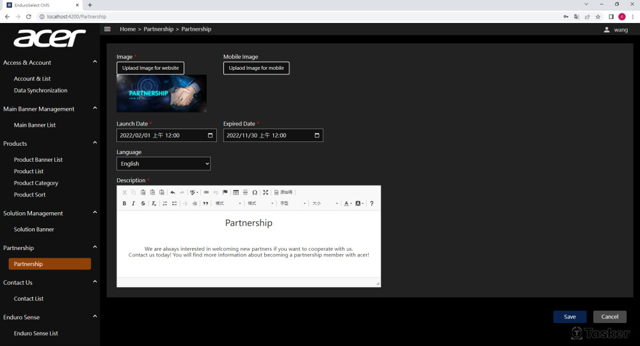Click the Save button
Viewport: 640px width, 346px height.
(x=570, y=317)
